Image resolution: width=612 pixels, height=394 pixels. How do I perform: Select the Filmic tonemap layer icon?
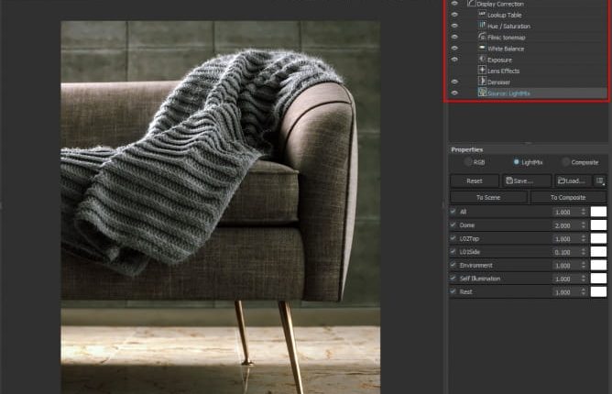coord(482,38)
